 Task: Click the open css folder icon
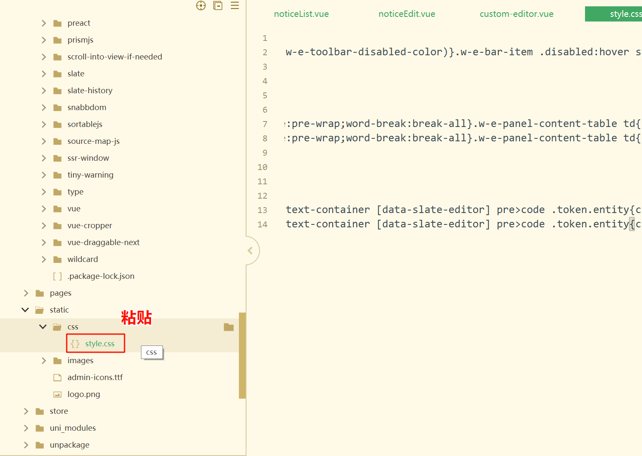pos(57,327)
